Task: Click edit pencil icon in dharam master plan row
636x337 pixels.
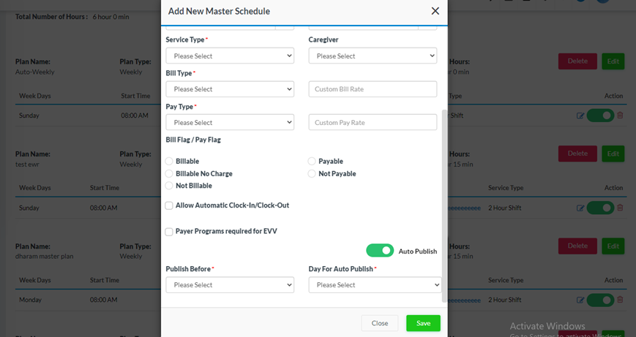Action: click(x=580, y=300)
